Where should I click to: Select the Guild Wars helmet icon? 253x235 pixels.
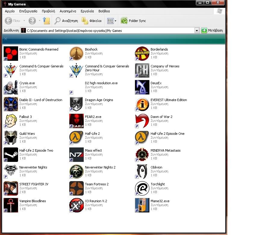pos(11,138)
